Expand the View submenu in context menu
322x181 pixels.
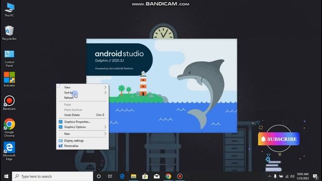pyautogui.click(x=83, y=87)
